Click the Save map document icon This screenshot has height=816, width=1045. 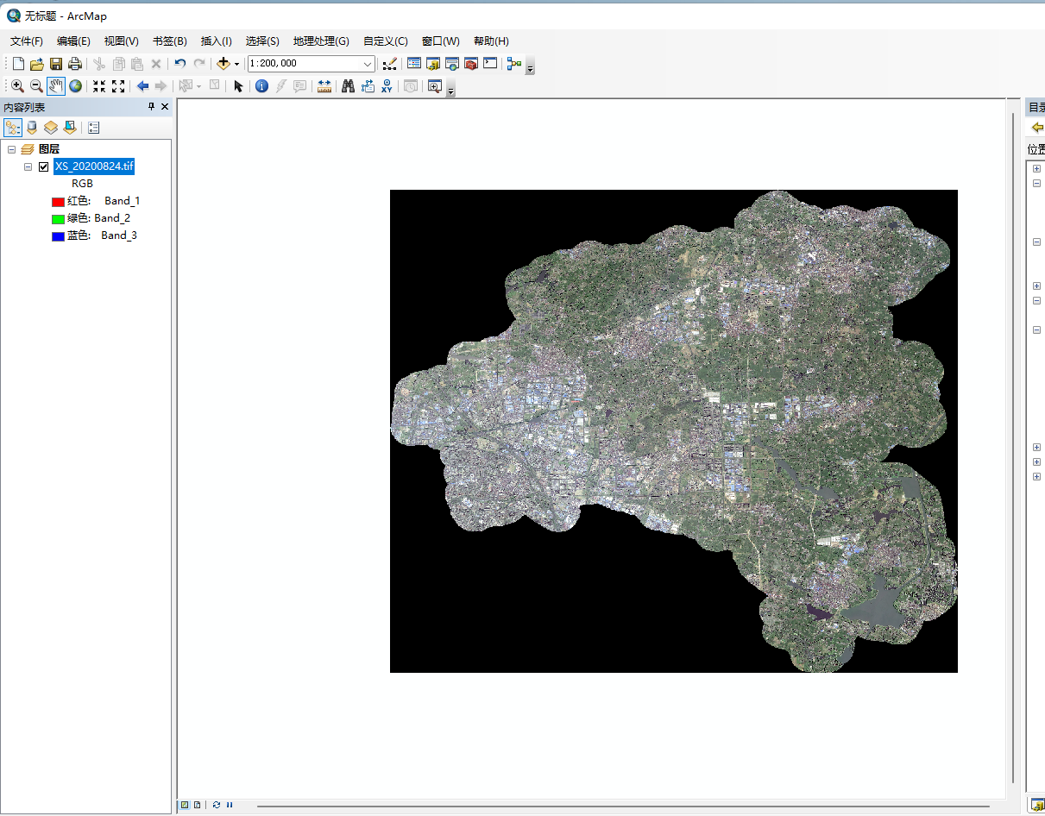pyautogui.click(x=56, y=64)
